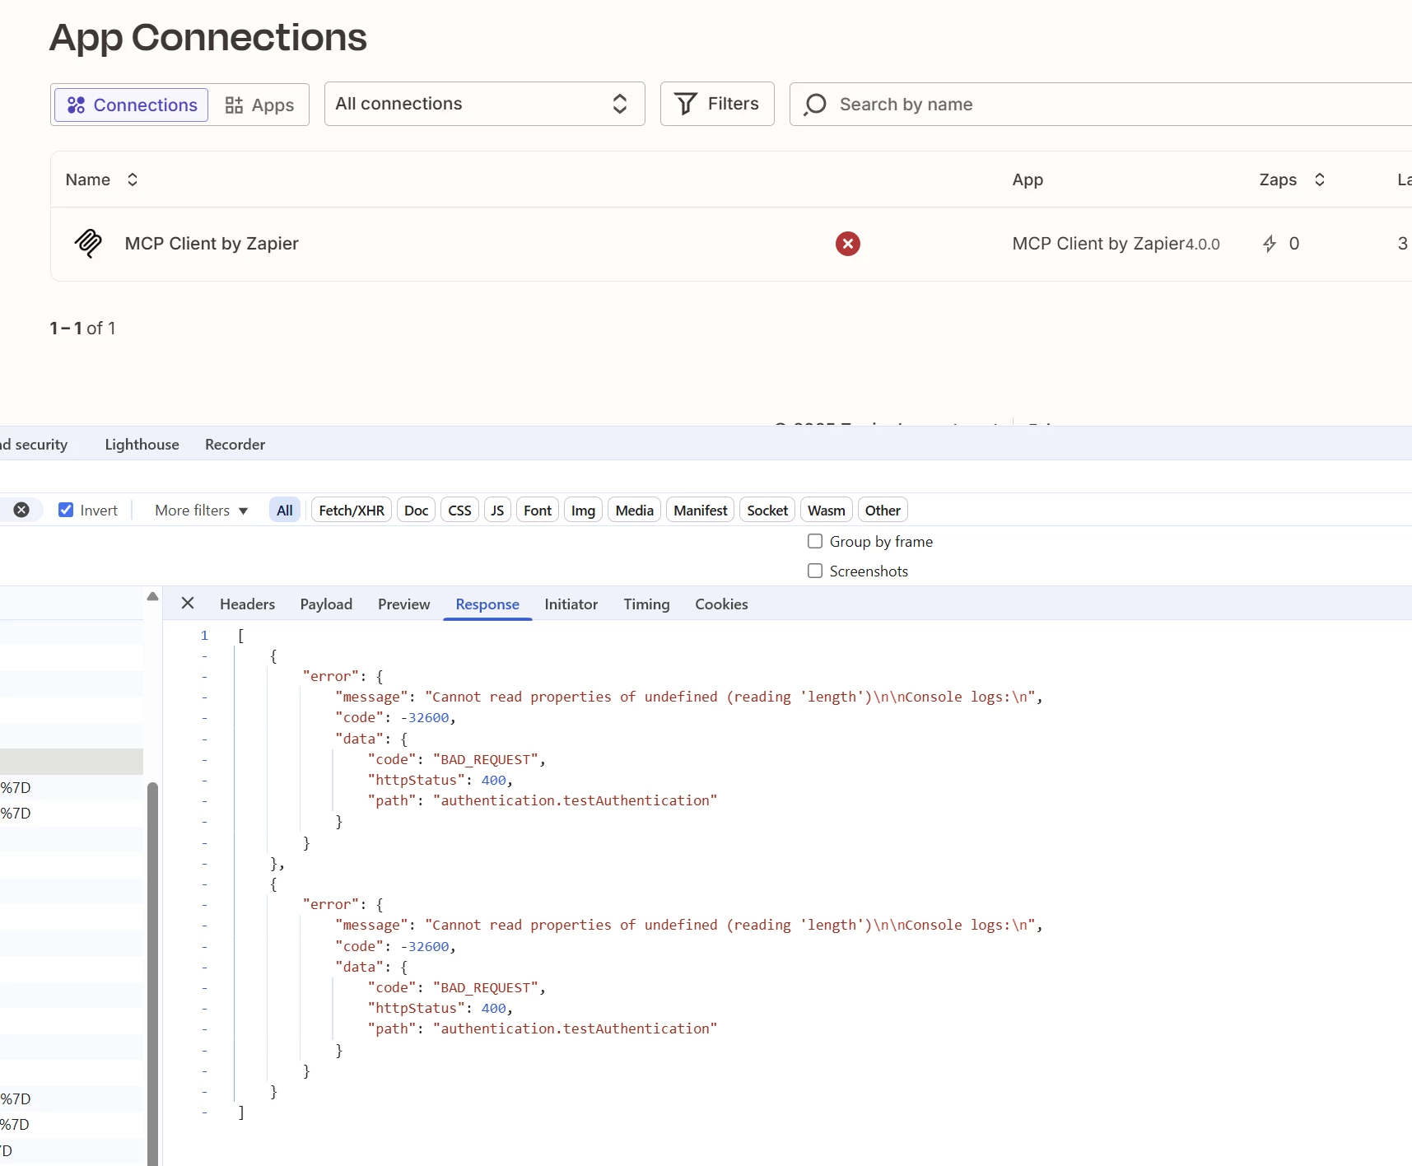Filter requests by Manifest type
Screen dimensions: 1412x1166
click(x=700, y=511)
